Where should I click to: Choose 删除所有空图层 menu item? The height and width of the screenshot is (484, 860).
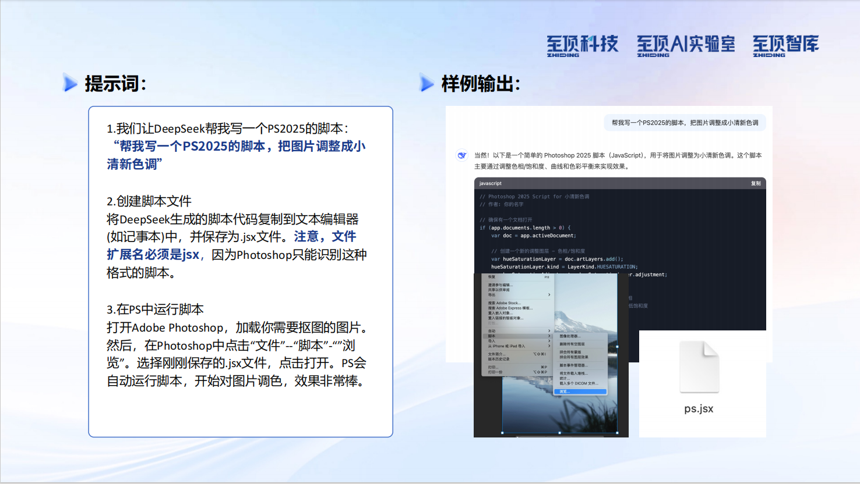pos(572,344)
